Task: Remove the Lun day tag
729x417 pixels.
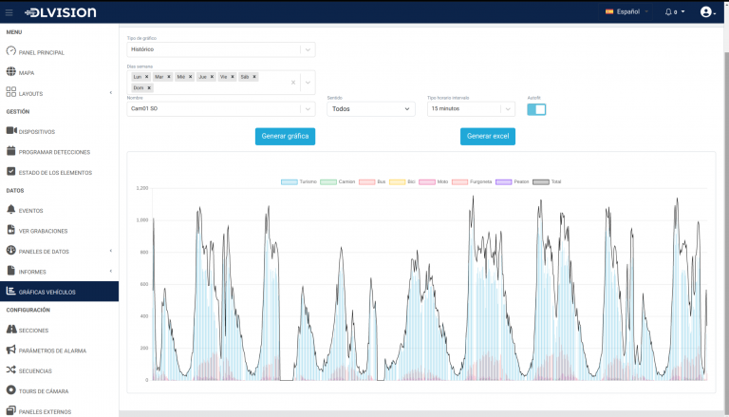Action: [x=147, y=76]
